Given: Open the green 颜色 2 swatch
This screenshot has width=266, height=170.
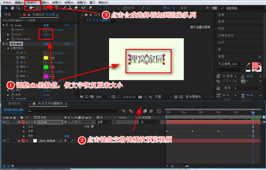Looking at the screenshot, I should point(46,67).
